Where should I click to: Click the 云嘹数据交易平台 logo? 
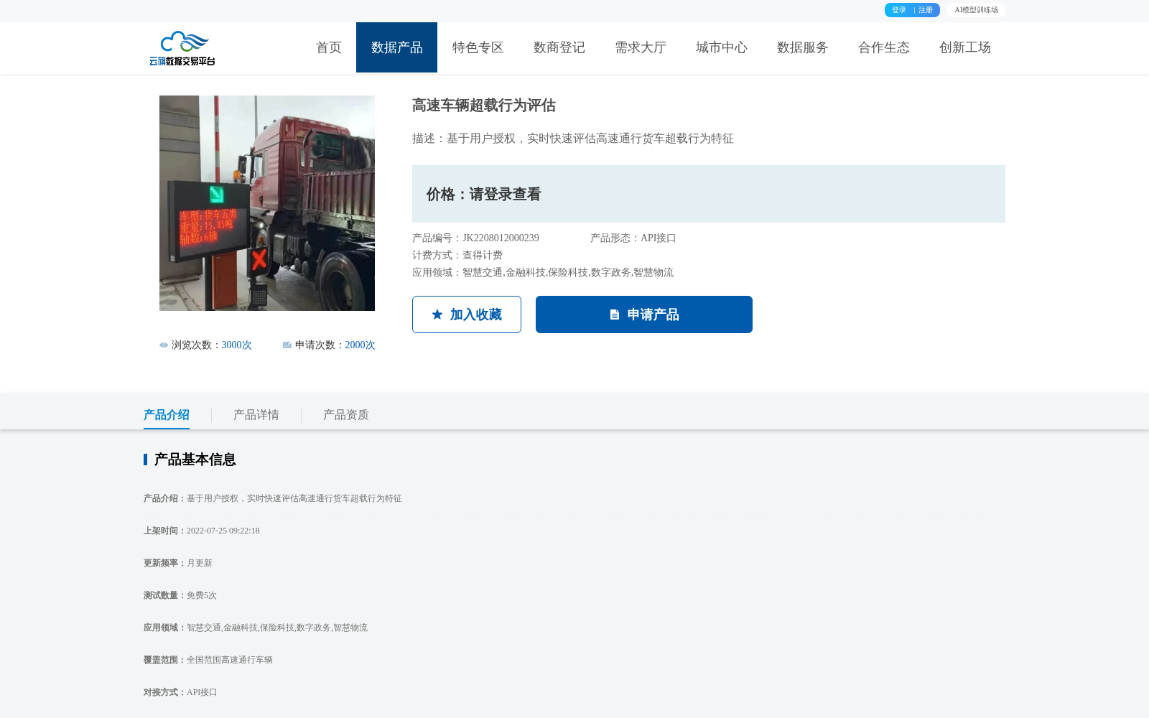tap(182, 48)
